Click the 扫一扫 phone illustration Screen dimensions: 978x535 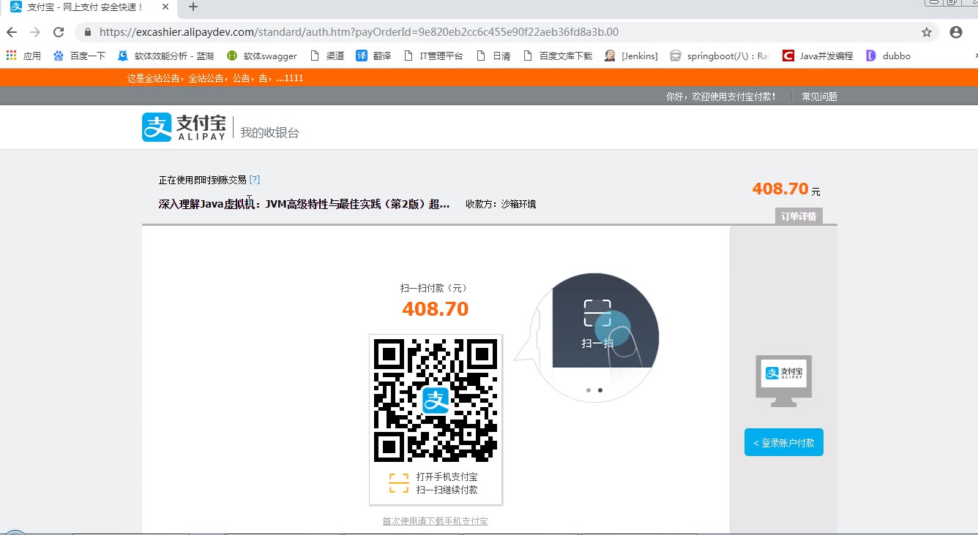pyautogui.click(x=594, y=337)
